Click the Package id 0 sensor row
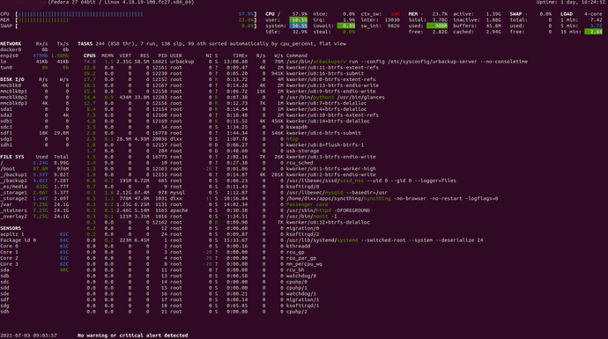 (34, 240)
